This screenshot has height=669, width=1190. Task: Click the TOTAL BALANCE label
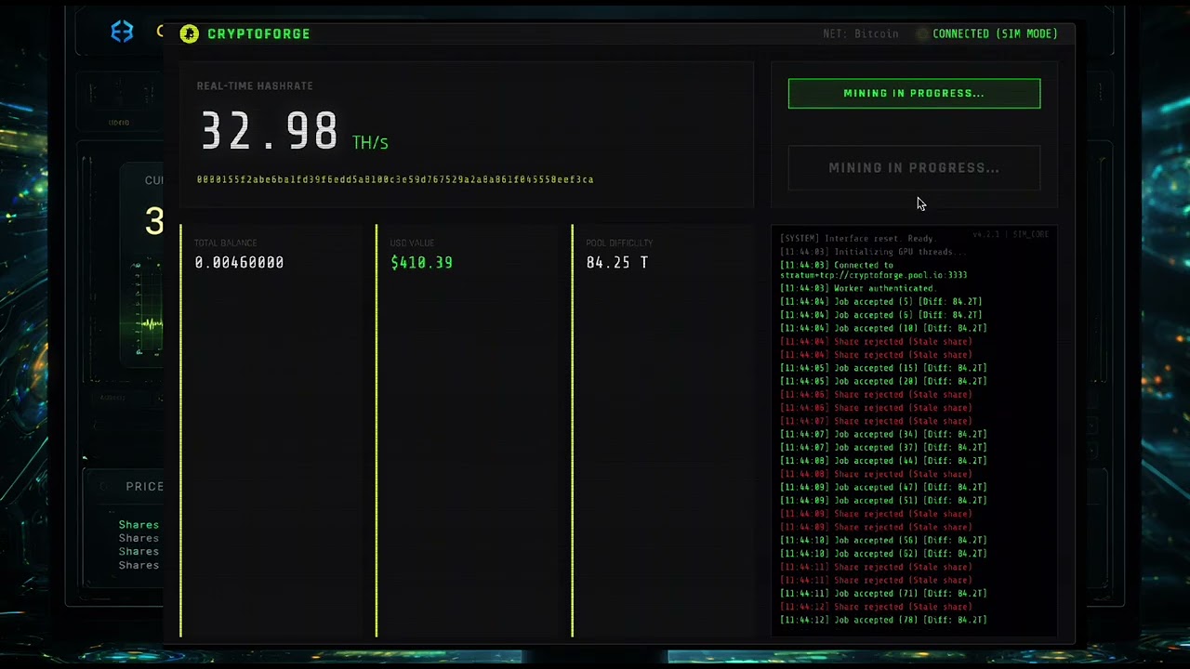coord(226,243)
